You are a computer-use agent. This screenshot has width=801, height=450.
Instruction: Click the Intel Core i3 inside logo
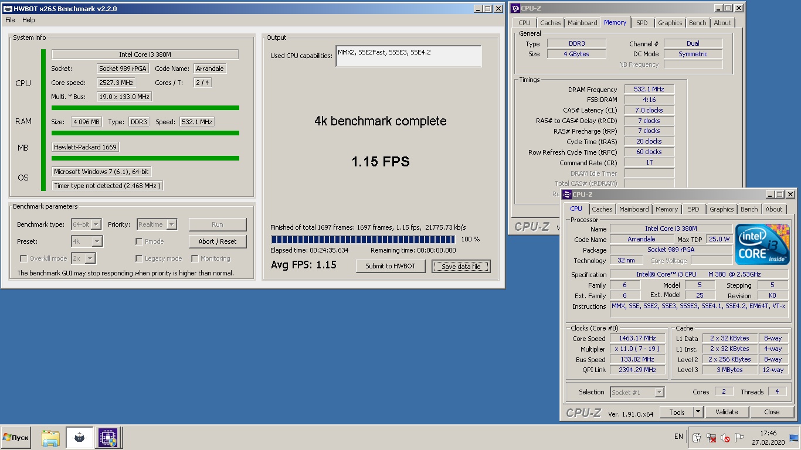pyautogui.click(x=762, y=244)
